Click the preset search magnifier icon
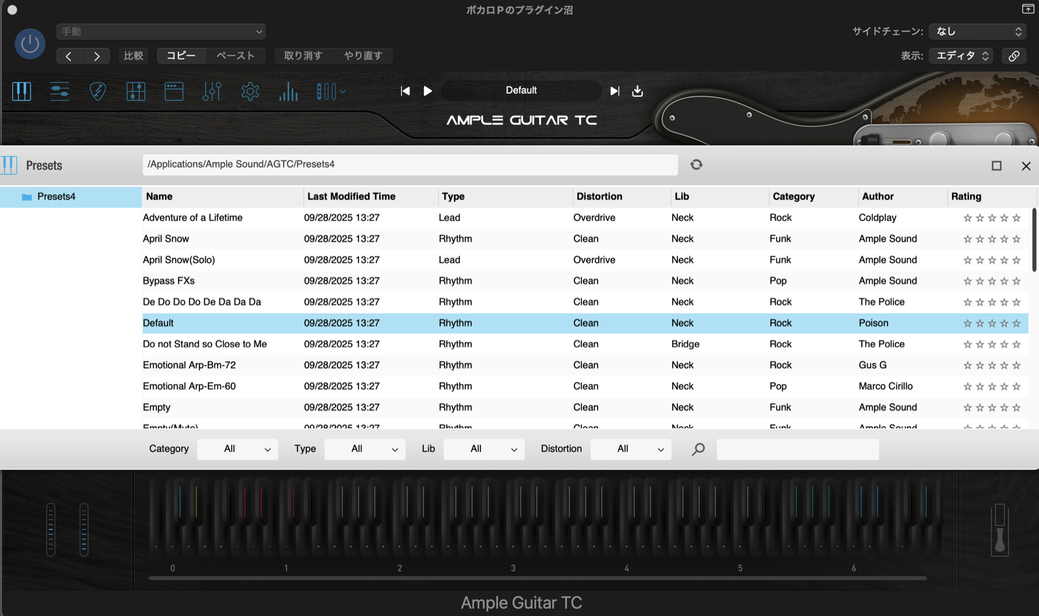Image resolution: width=1039 pixels, height=616 pixels. click(x=698, y=449)
